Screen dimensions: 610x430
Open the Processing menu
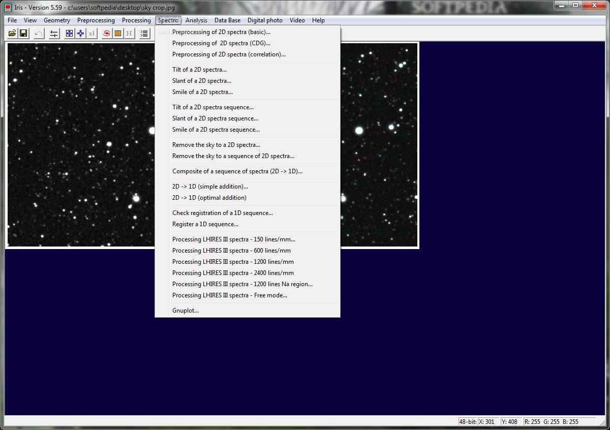click(136, 20)
